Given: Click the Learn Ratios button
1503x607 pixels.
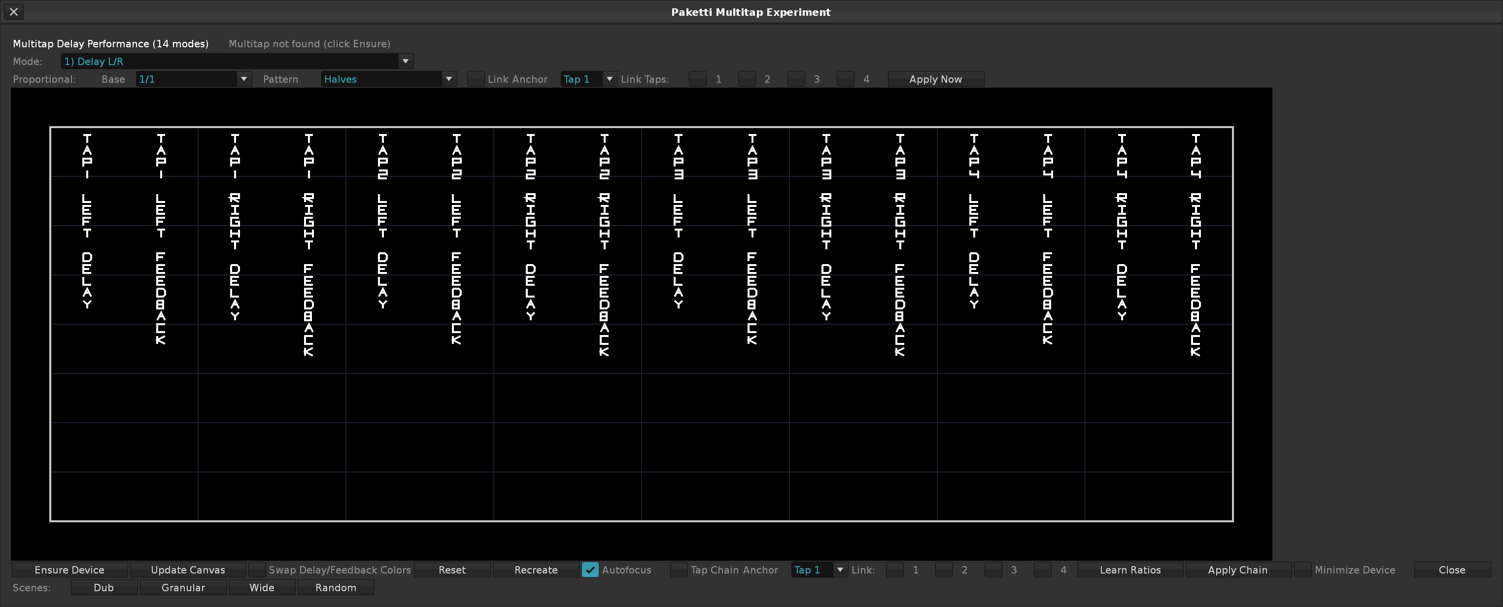Looking at the screenshot, I should 1130,570.
